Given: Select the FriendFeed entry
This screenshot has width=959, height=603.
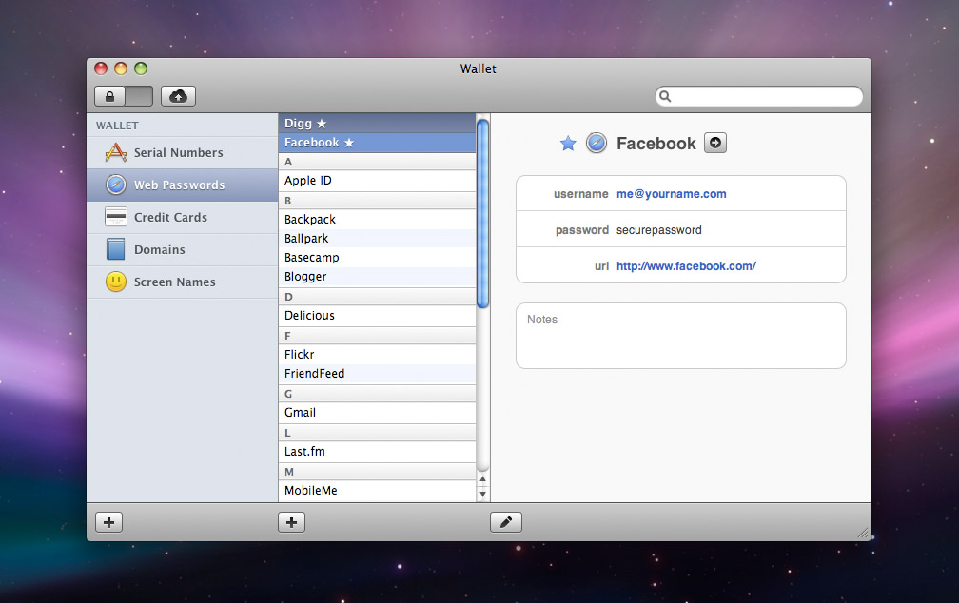Looking at the screenshot, I should coord(377,374).
